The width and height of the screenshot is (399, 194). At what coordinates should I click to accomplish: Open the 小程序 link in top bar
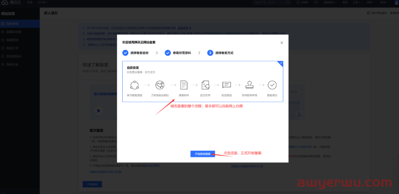pyautogui.click(x=303, y=2)
